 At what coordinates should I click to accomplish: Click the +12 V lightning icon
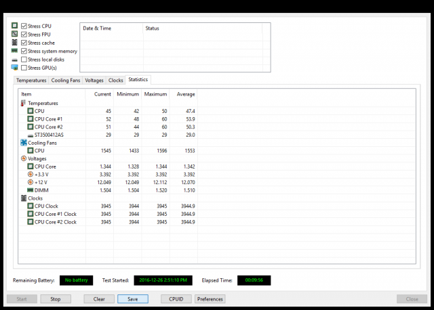(31, 182)
